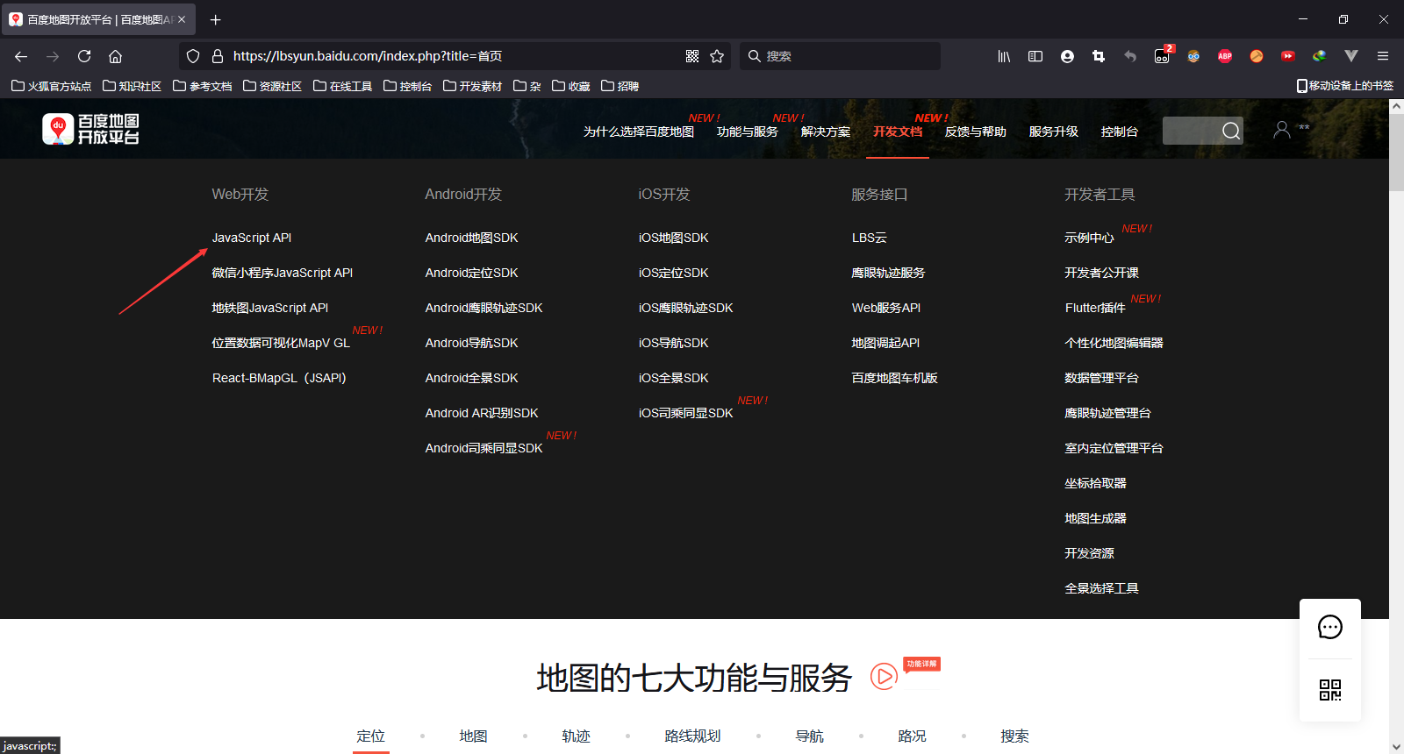Open 反馈与帮助 nav menu

[976, 132]
